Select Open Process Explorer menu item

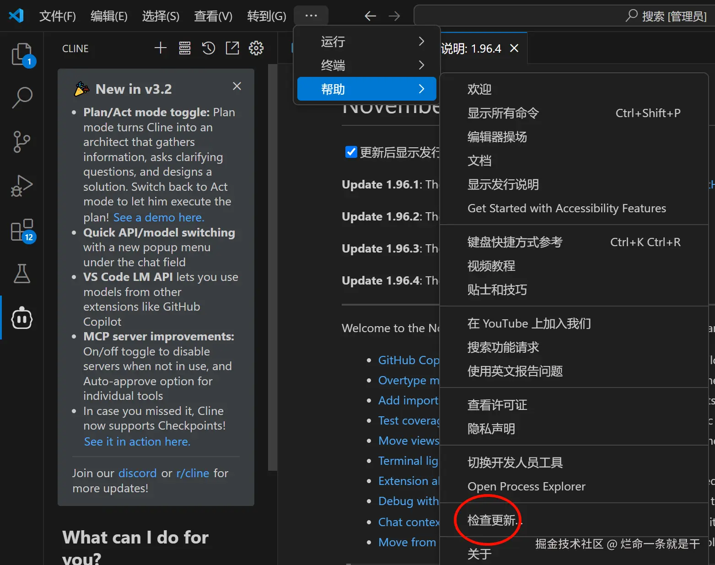coord(574,486)
